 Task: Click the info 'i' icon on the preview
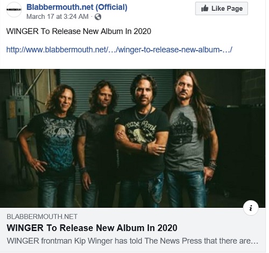pyautogui.click(x=251, y=208)
